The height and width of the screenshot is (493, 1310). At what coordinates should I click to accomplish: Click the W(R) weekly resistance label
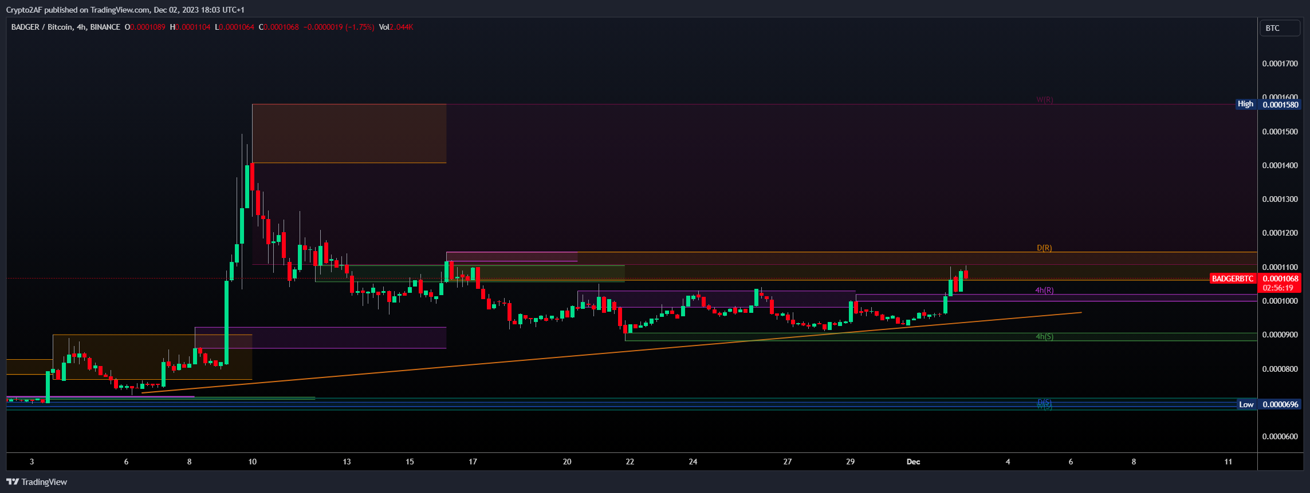(x=1044, y=100)
